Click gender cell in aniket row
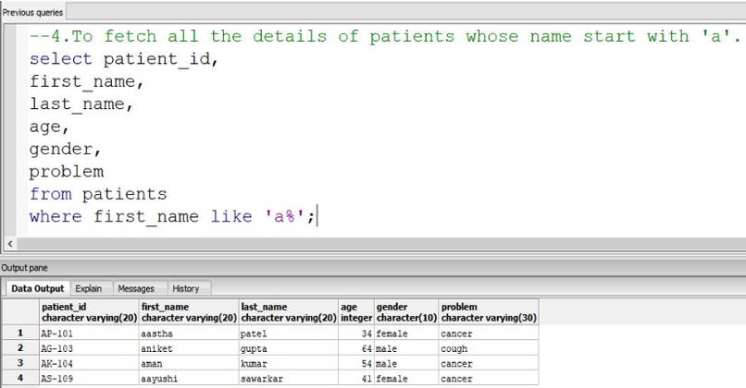This screenshot has height=388, width=746. pyautogui.click(x=406, y=348)
